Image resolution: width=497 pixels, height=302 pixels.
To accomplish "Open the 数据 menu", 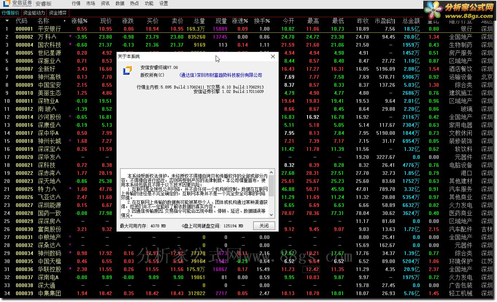I will tap(120, 4).
